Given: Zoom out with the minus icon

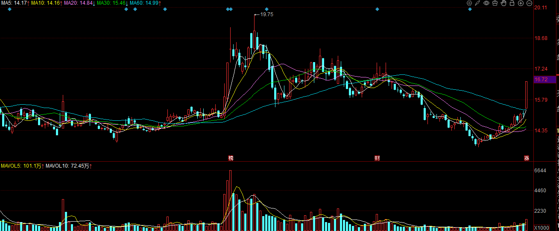Looking at the screenshot, I should pyautogui.click(x=529, y=3).
